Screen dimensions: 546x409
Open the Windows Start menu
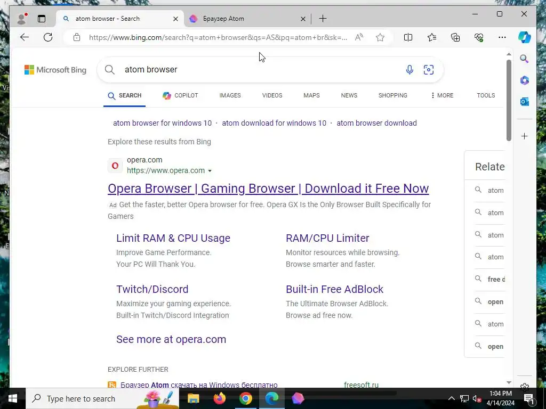point(13,398)
